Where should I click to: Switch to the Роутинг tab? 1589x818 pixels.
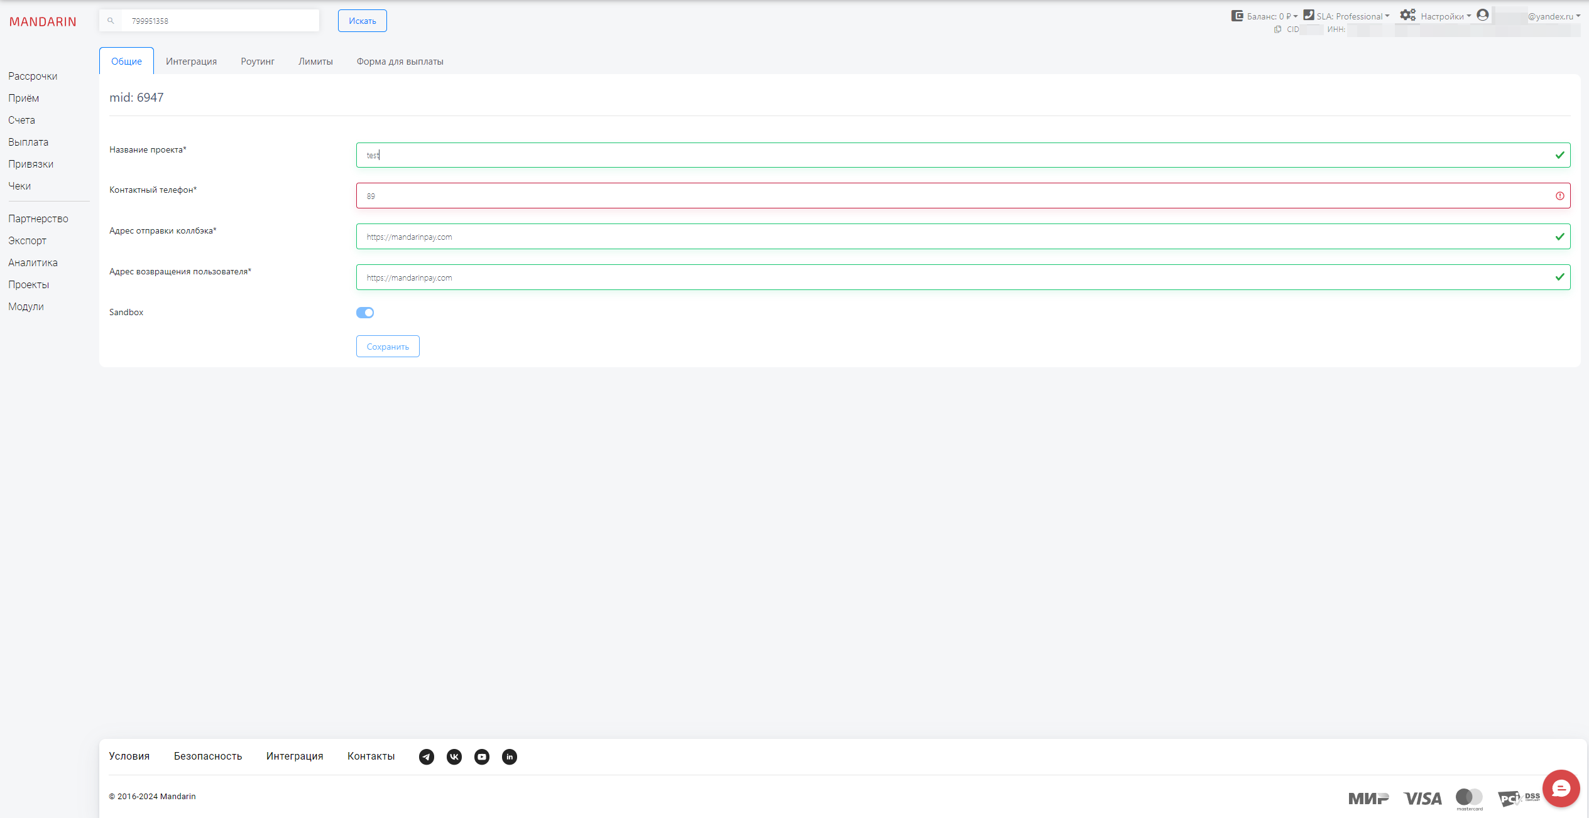[x=257, y=61]
